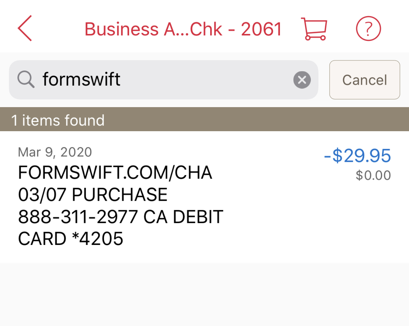
Task: Click the "1 items found" banner
Action: tap(58, 120)
